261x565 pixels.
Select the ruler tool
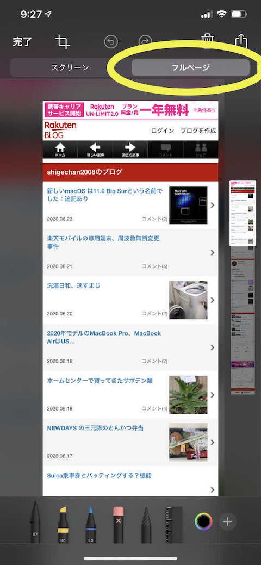click(x=174, y=524)
